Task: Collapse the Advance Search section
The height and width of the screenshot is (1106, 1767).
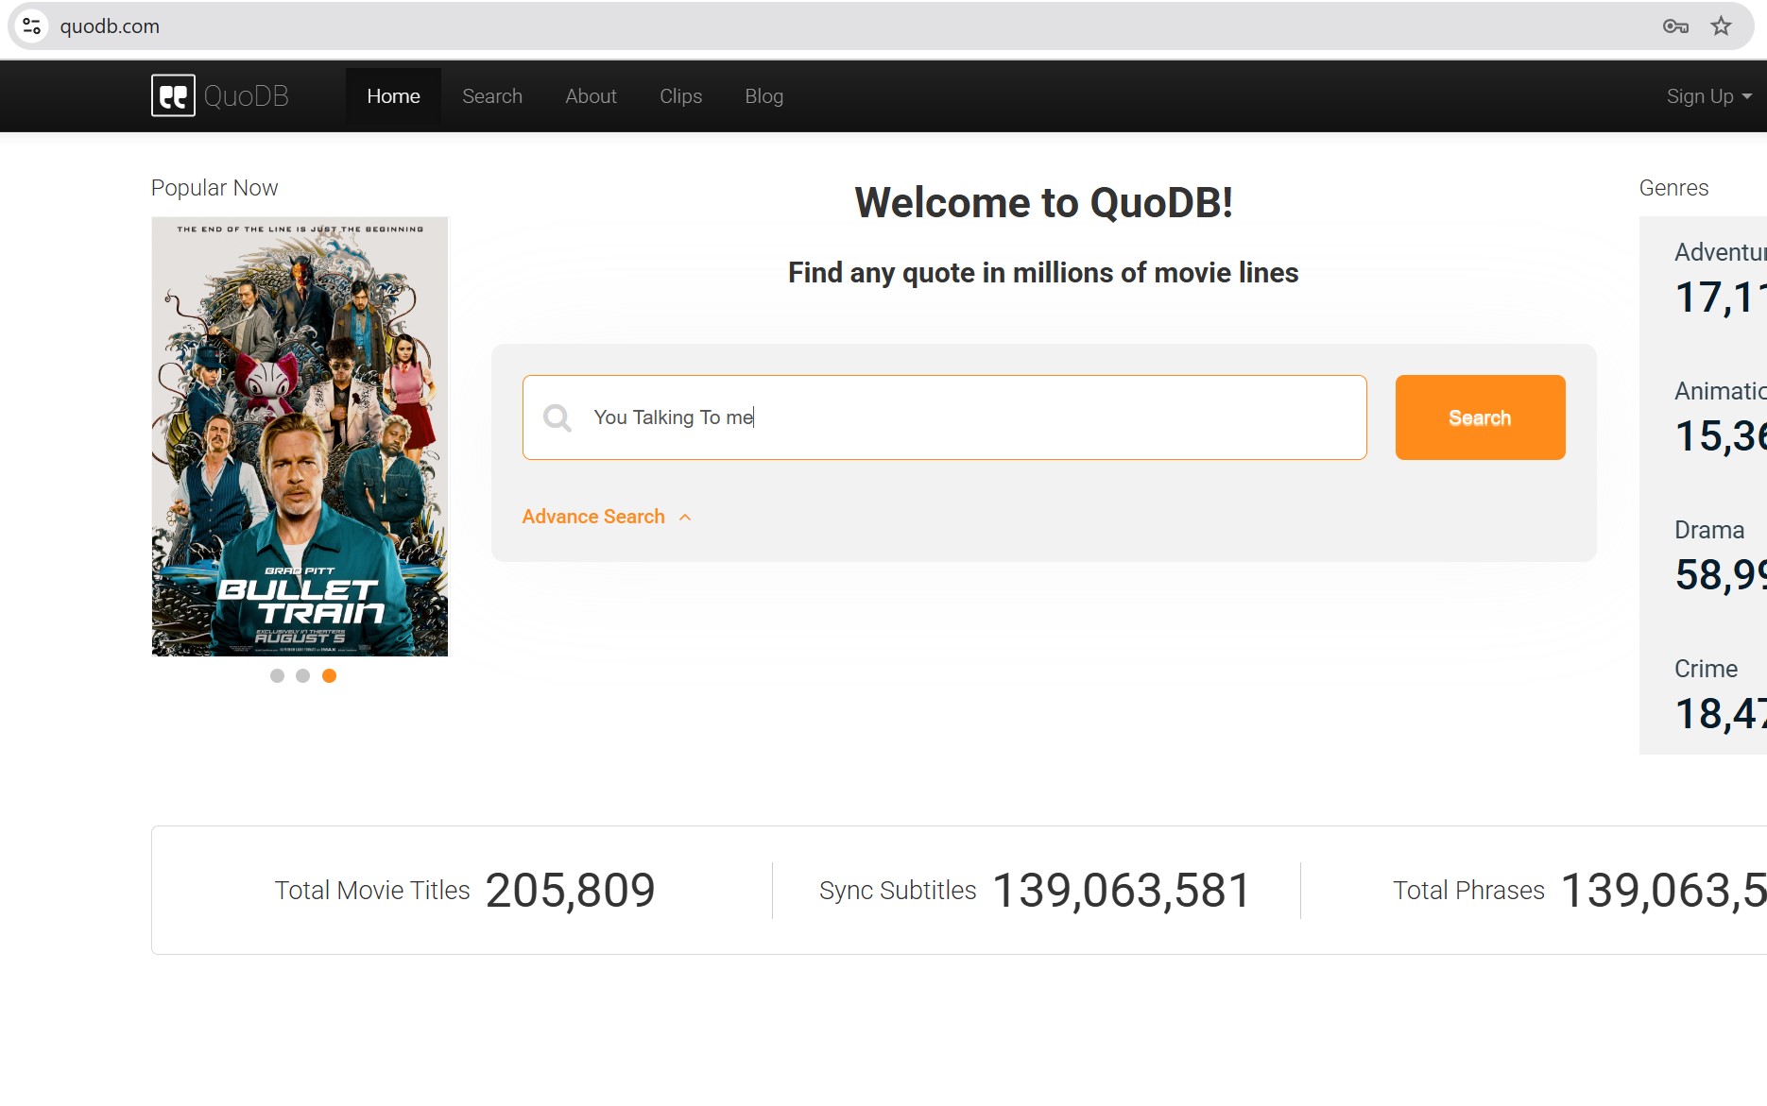Action: 607,517
